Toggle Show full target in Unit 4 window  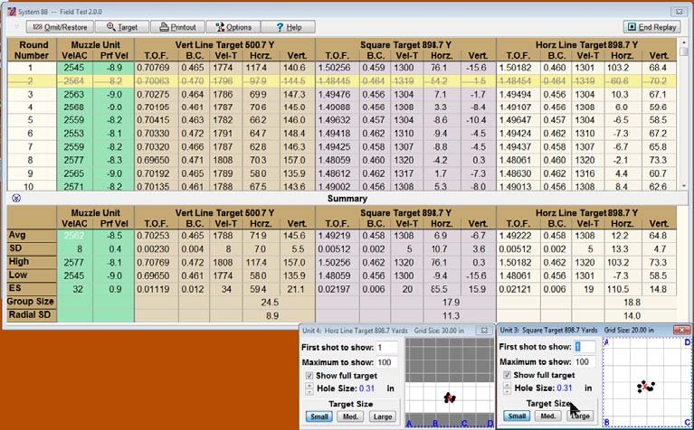tap(309, 375)
